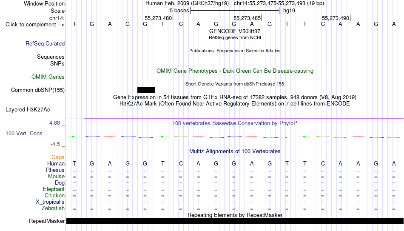Click the first T base in sequence ruler
Image resolution: width=404 pixels, height=231 pixels.
pos(74,24)
